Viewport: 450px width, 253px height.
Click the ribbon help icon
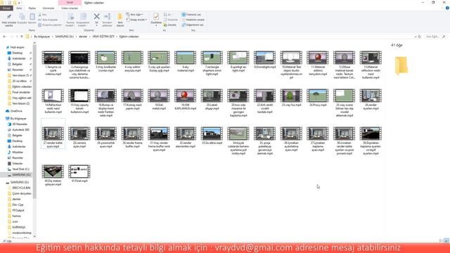coord(447,8)
